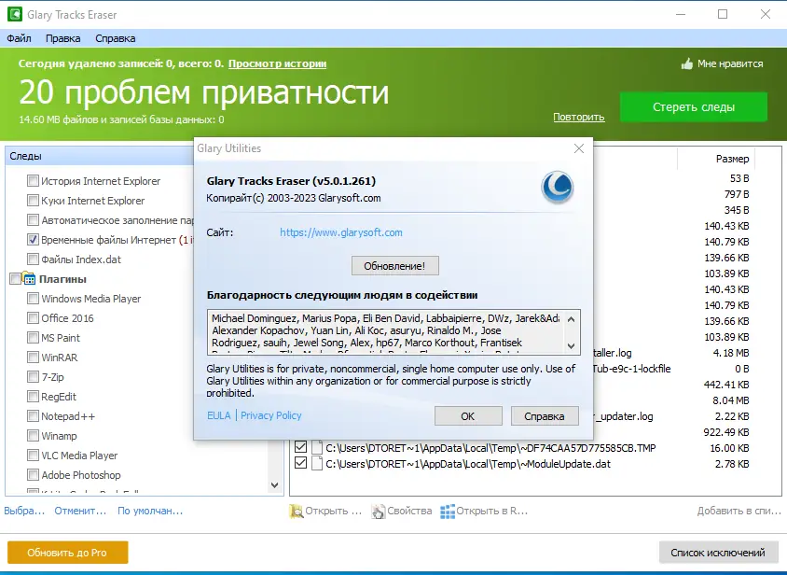Click the file icon of ~ModuleUpdate.dat
The height and width of the screenshot is (575, 787).
[x=317, y=463]
